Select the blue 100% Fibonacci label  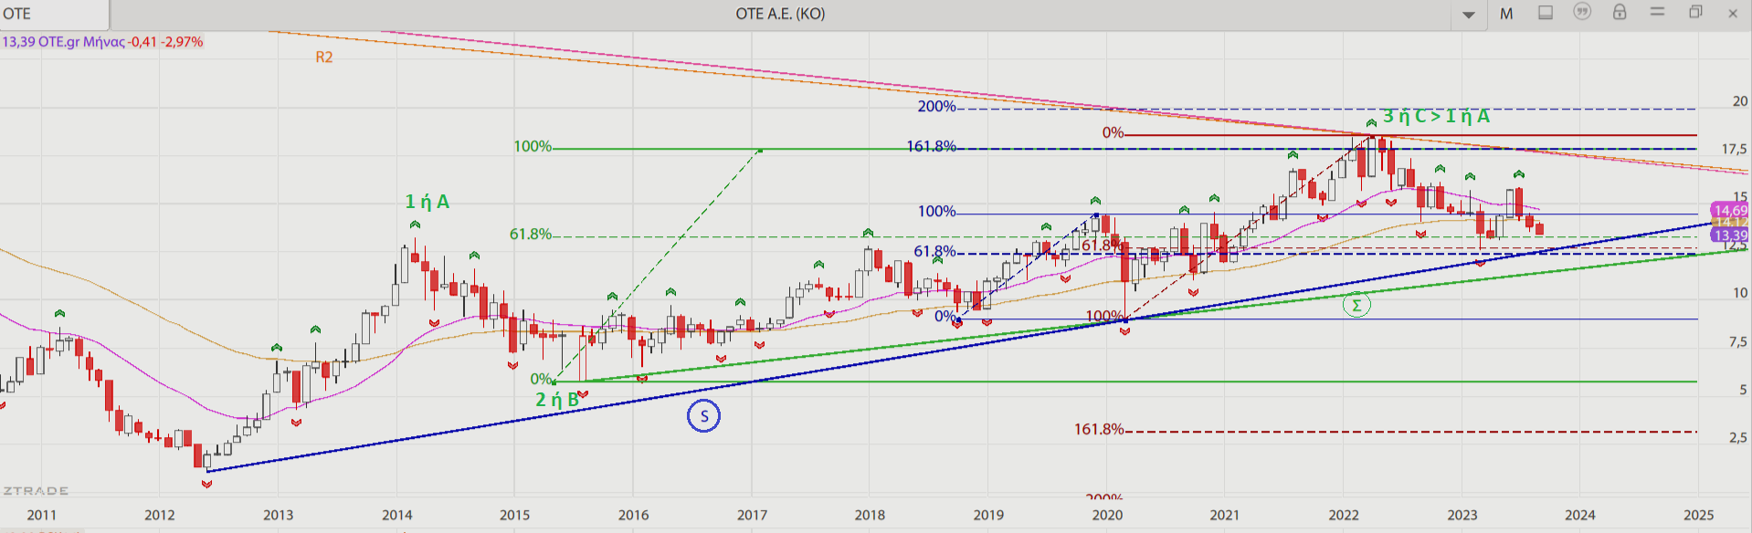pos(937,211)
